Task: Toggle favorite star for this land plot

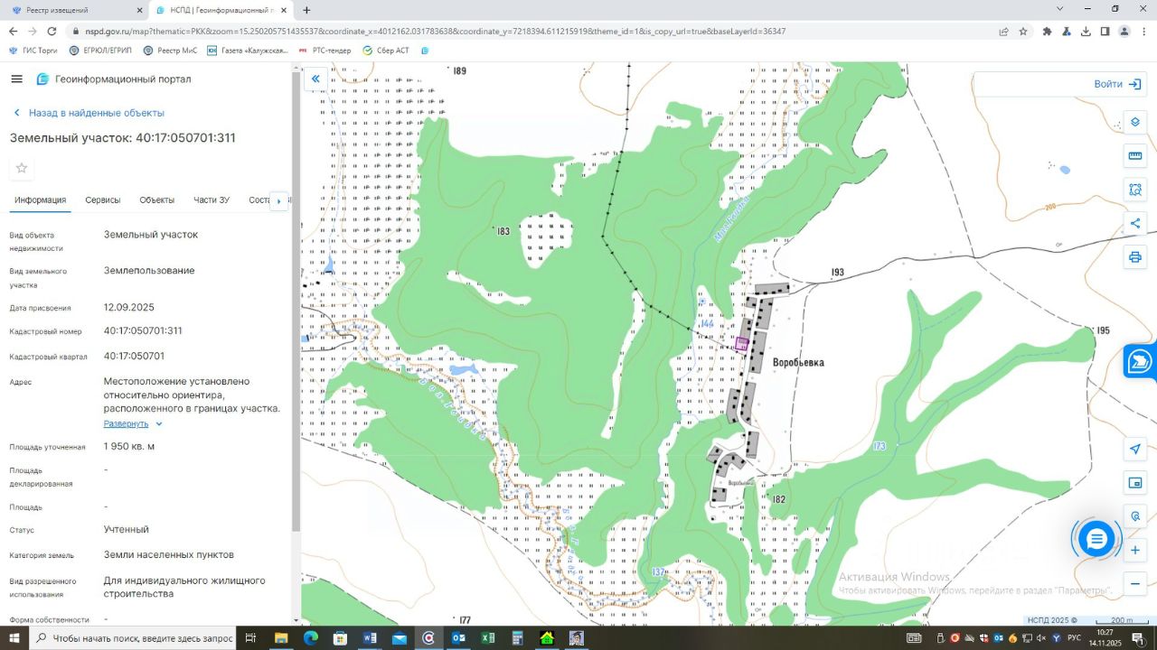Action: [22, 168]
